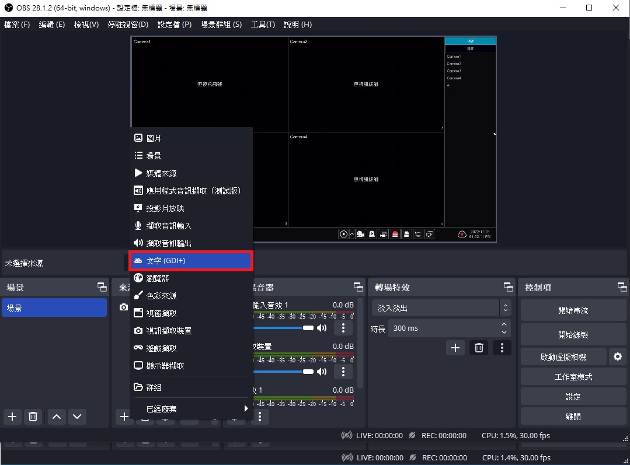Image resolution: width=630 pixels, height=465 pixels.
Task: Add 應用程式音訊擷取（測試版）source
Action: (191, 191)
